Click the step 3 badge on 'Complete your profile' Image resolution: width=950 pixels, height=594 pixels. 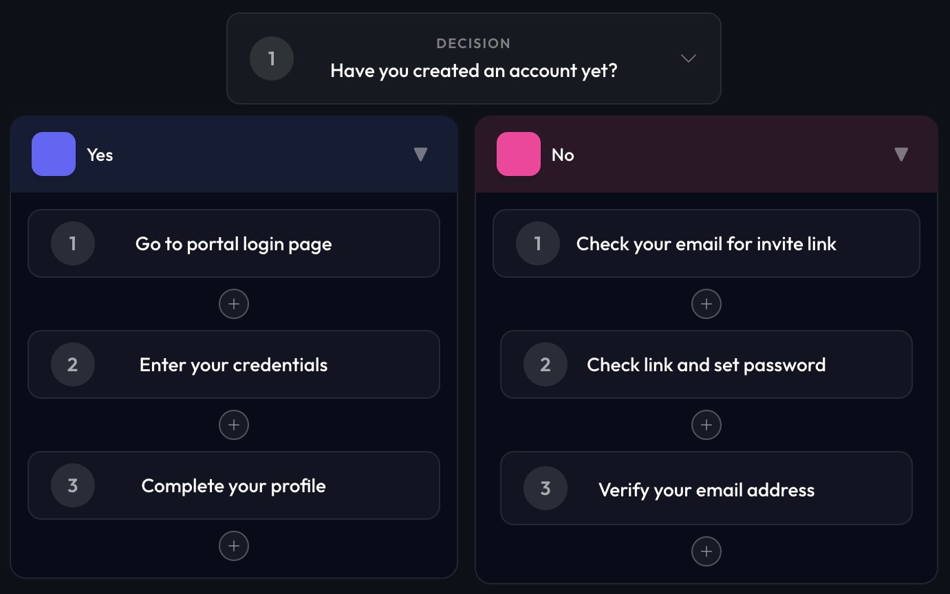pos(72,485)
